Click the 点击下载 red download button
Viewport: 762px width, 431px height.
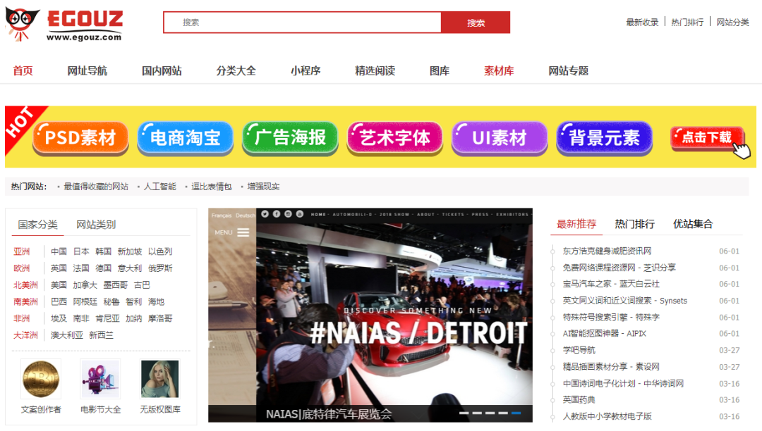708,138
